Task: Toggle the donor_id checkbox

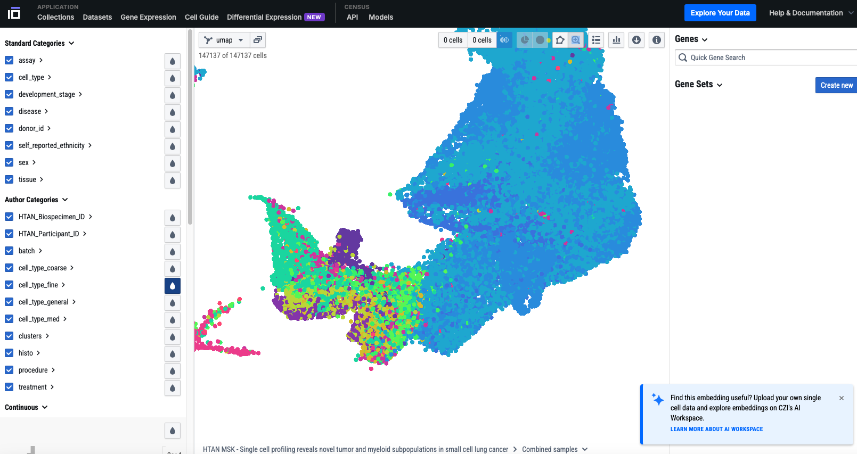Action: pyautogui.click(x=9, y=128)
